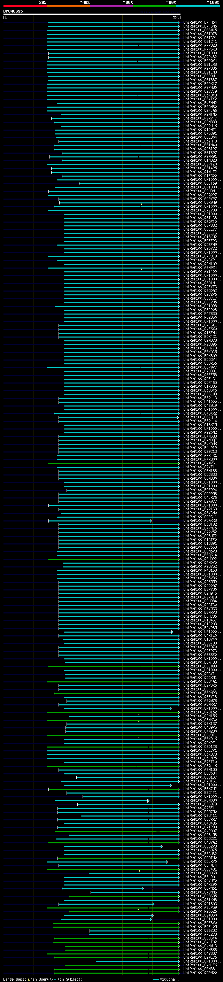Viewport: 223px width, 982px height.
Task: Open the hit UniRef100_B7FGM5
Action: coord(200,26)
